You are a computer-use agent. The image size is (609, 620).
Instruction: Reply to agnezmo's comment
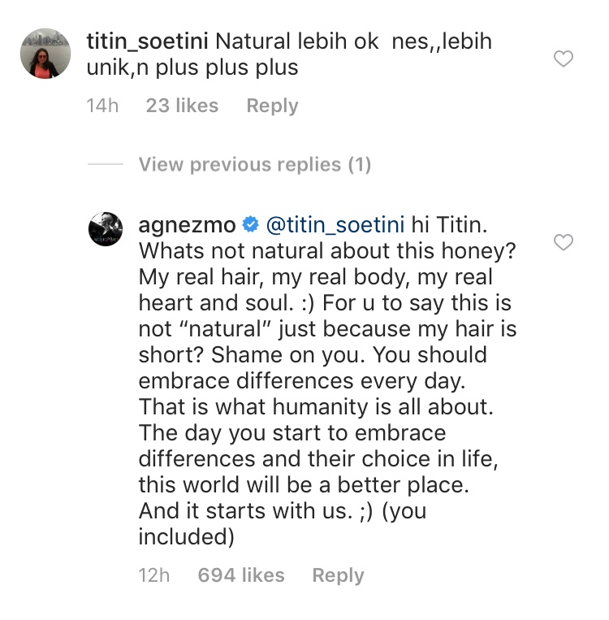338,575
